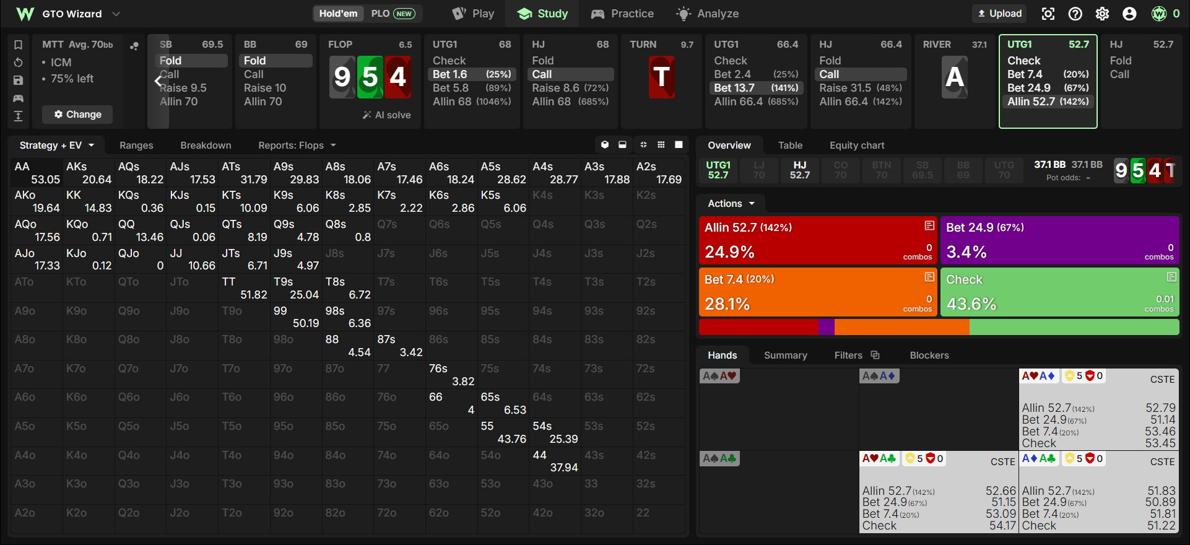Click the save (floppy disk) icon
The image size is (1190, 545).
click(x=18, y=81)
